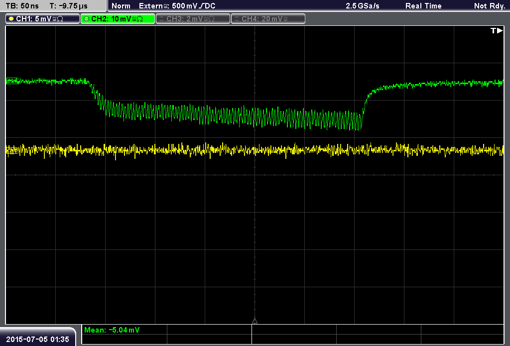Click the T: -9.75 µs trigger position readout
The width and height of the screenshot is (510, 346).
(x=69, y=6)
